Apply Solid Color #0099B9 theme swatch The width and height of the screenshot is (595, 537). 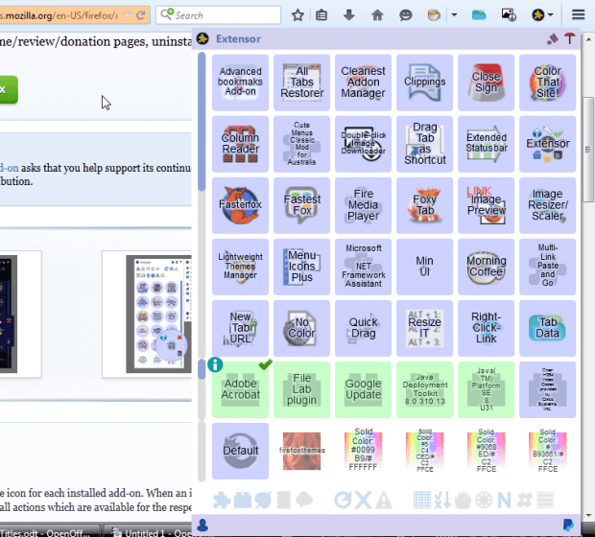(x=363, y=451)
